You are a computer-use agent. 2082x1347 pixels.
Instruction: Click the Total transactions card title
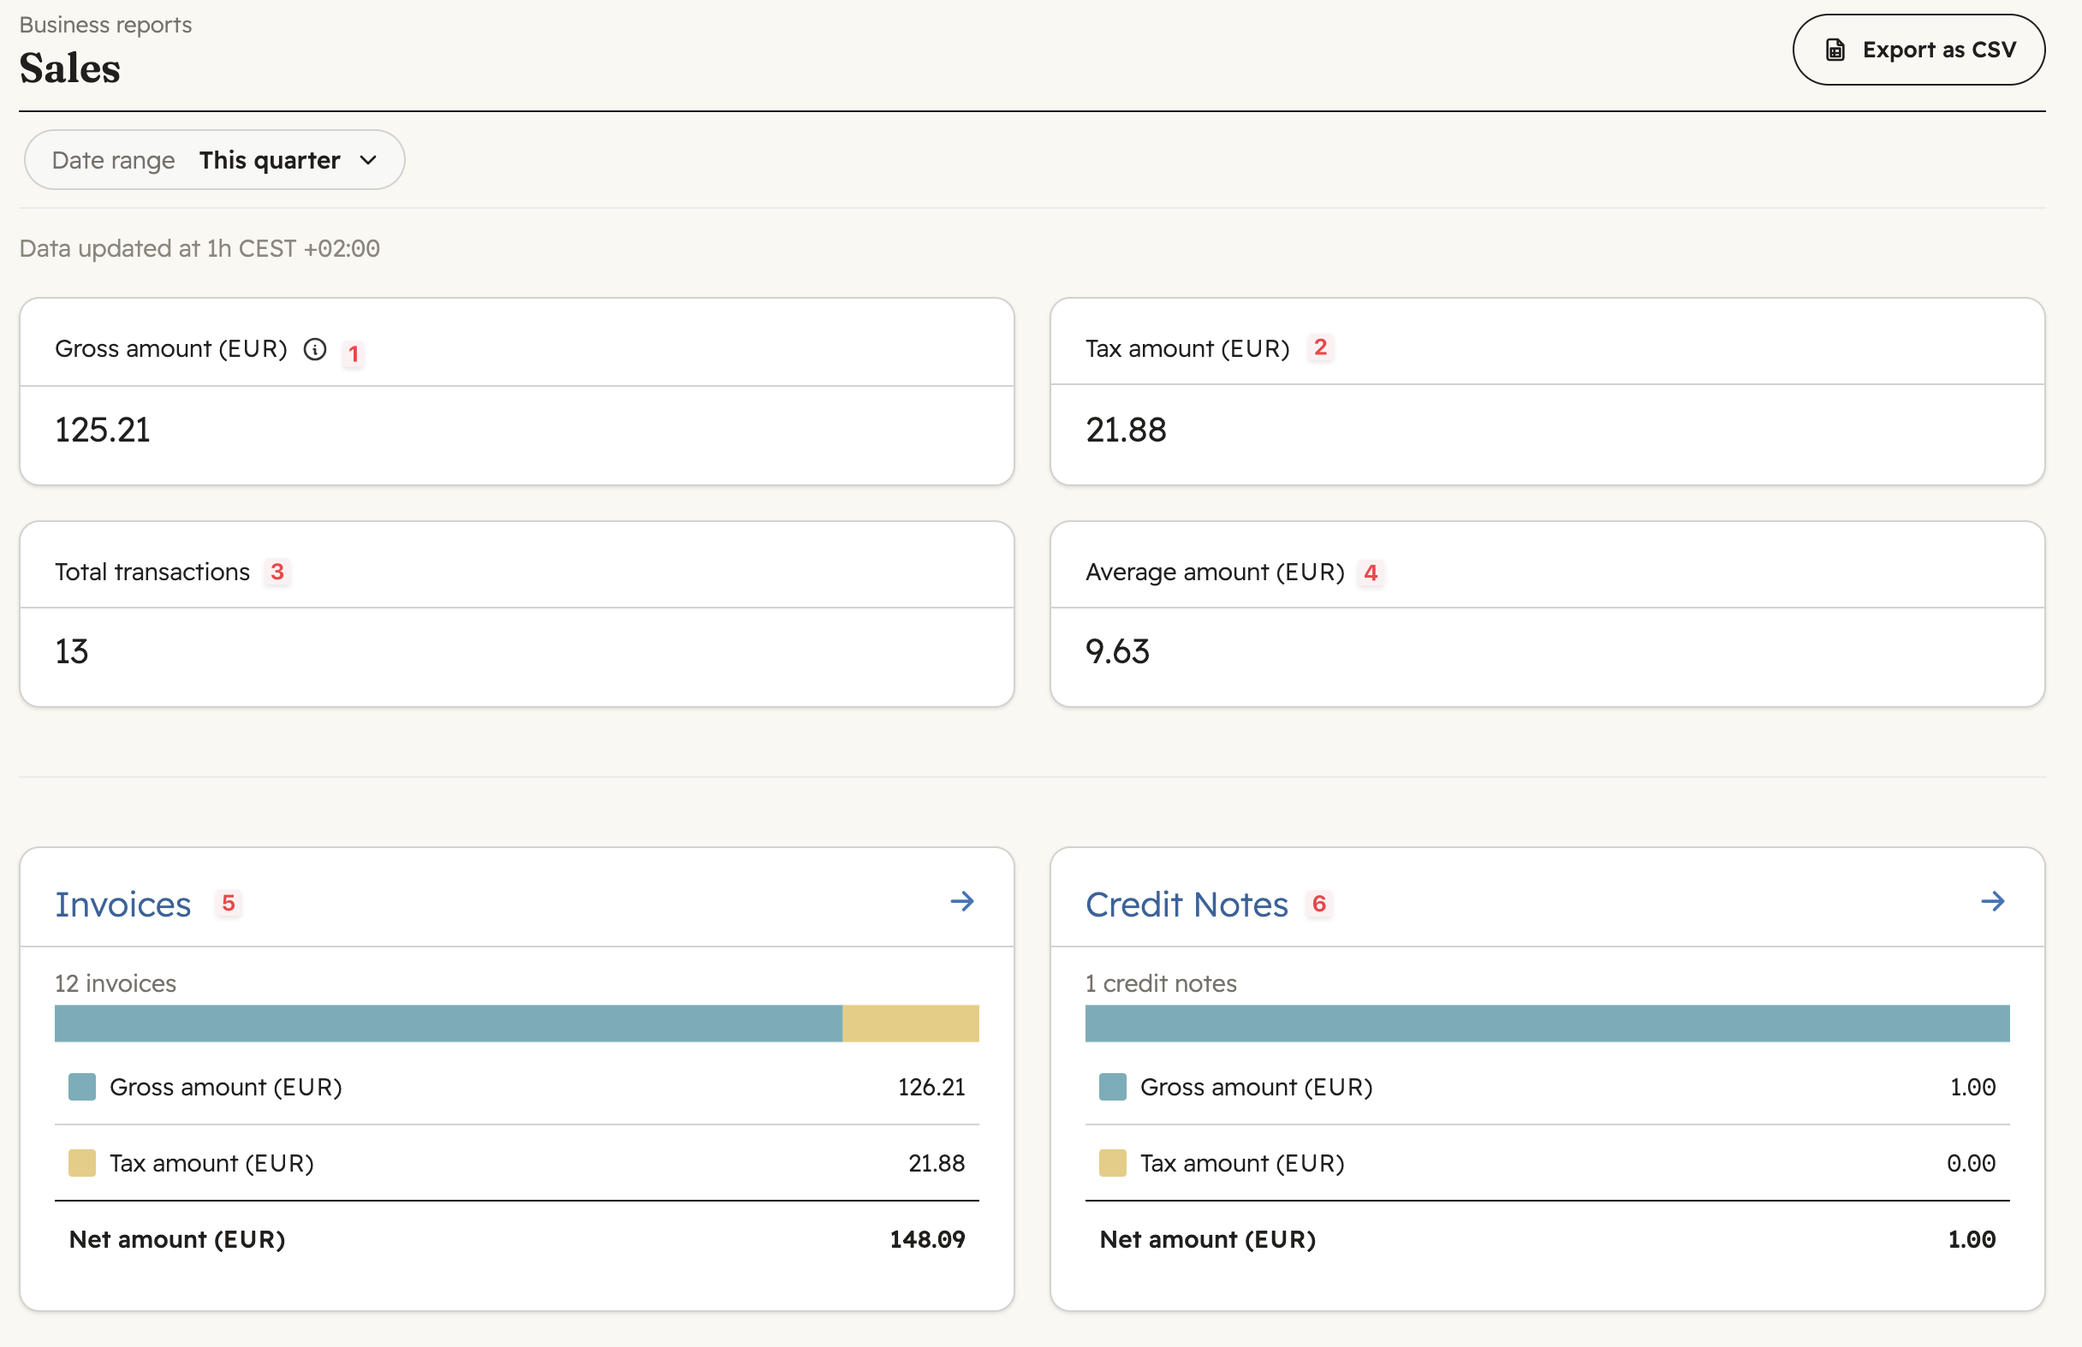[x=152, y=572]
